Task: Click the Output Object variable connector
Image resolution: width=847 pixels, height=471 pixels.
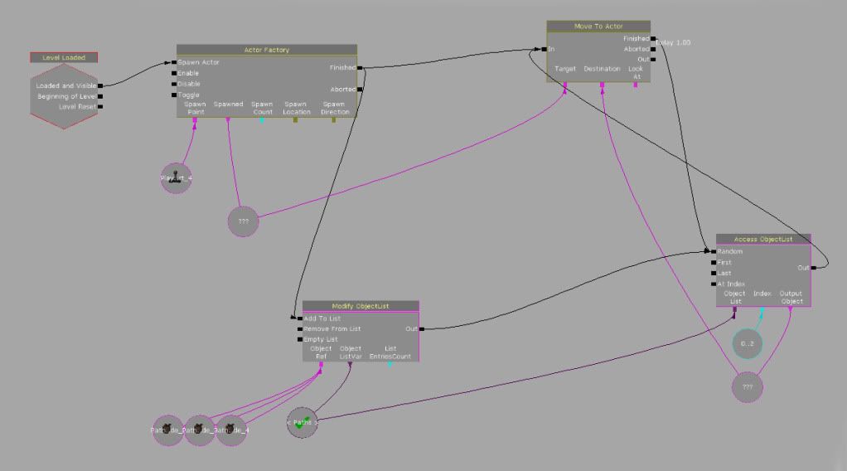Action: pyautogui.click(x=791, y=309)
